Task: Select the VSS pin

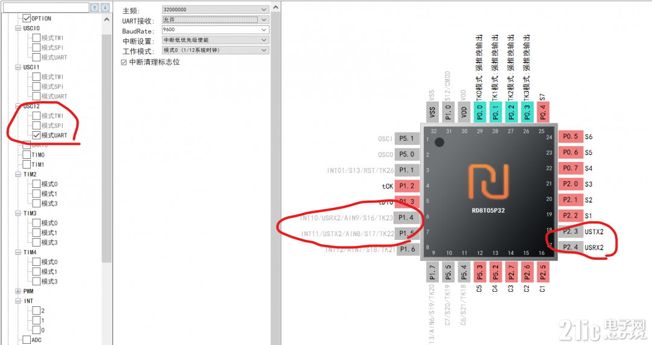Action: coord(432,112)
